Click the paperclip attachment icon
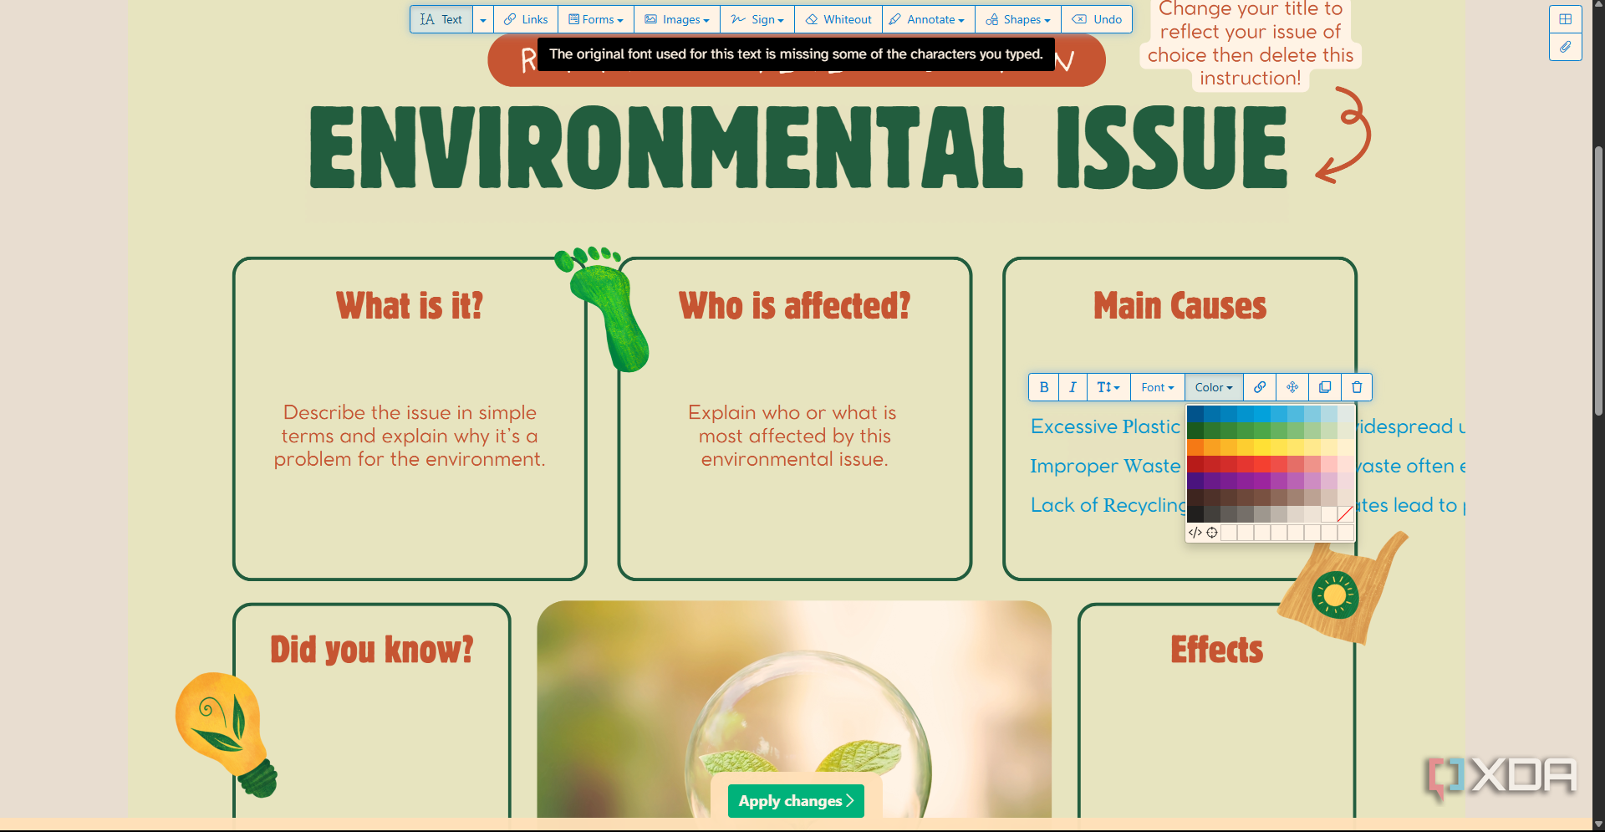Screen dimensions: 1605x832 (x=1566, y=47)
